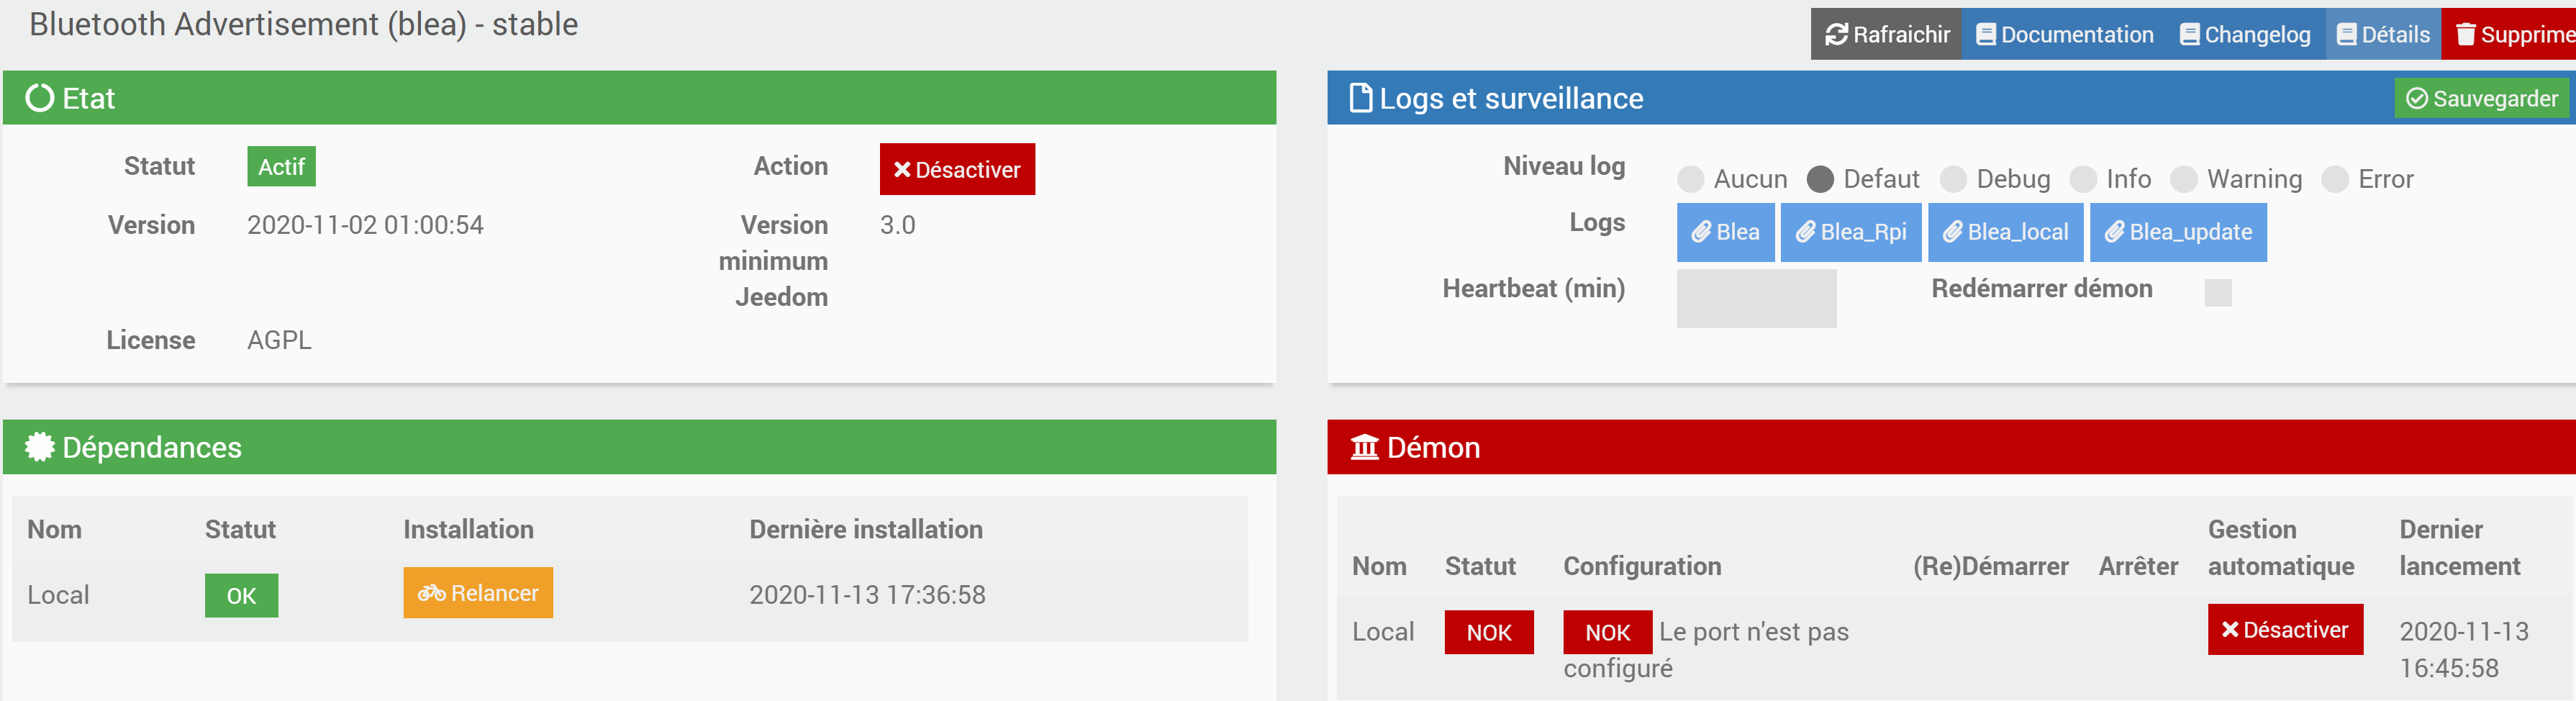Set log level to Info

click(x=2083, y=180)
